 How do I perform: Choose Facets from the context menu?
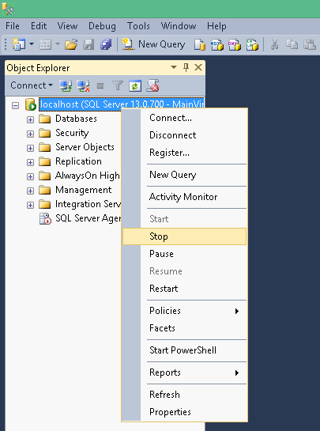pyautogui.click(x=184, y=328)
